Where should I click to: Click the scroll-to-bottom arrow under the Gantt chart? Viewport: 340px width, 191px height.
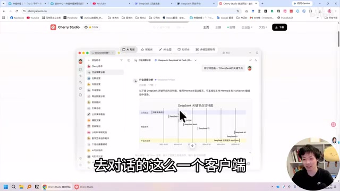(x=192, y=145)
